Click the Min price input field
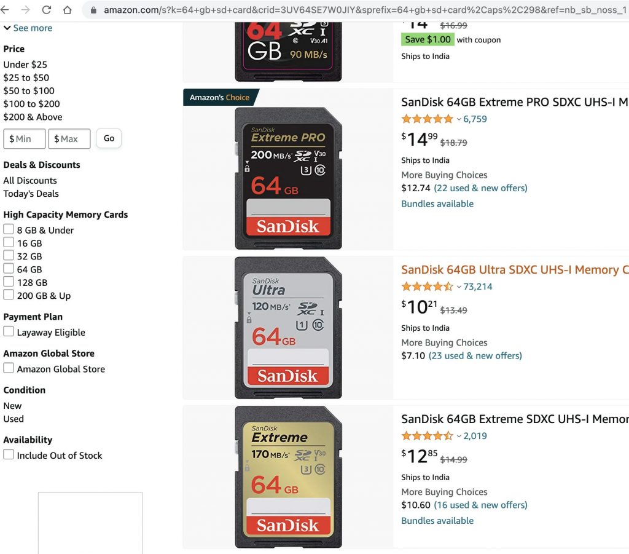 (25, 139)
